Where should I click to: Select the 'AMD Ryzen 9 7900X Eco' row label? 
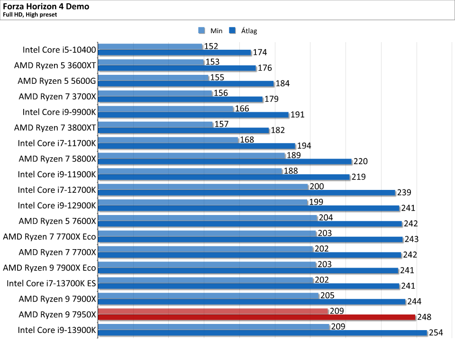[x=50, y=268]
